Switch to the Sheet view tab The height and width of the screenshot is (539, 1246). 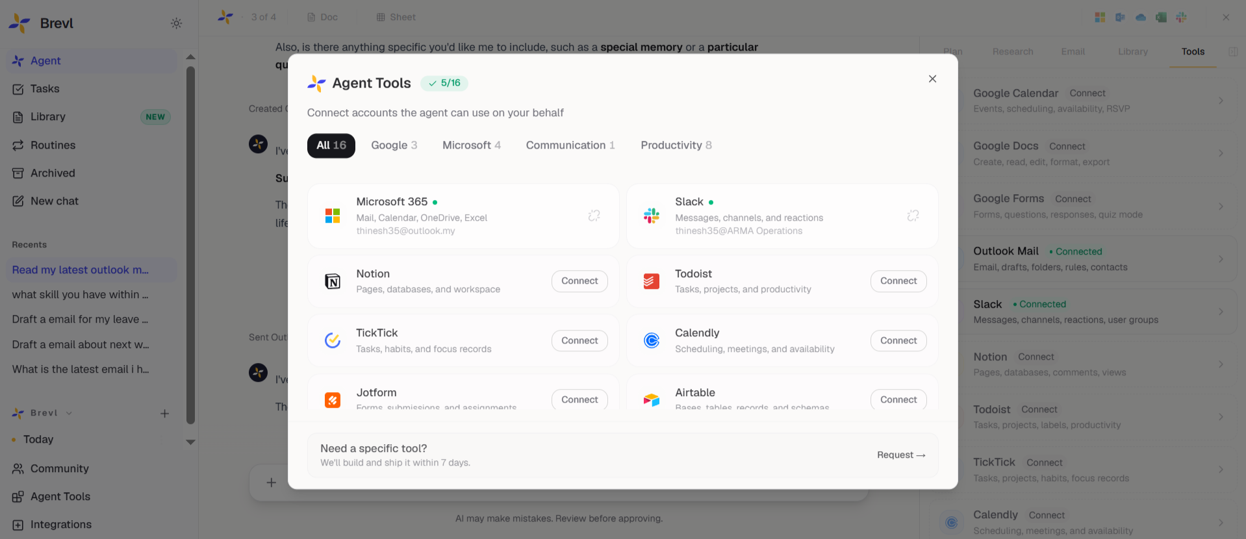[396, 17]
